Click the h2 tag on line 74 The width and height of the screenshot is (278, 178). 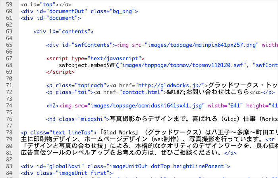pyautogui.click(x=52, y=105)
